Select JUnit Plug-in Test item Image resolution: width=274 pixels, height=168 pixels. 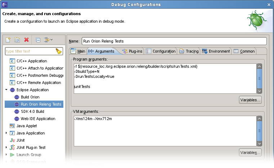click(28, 147)
